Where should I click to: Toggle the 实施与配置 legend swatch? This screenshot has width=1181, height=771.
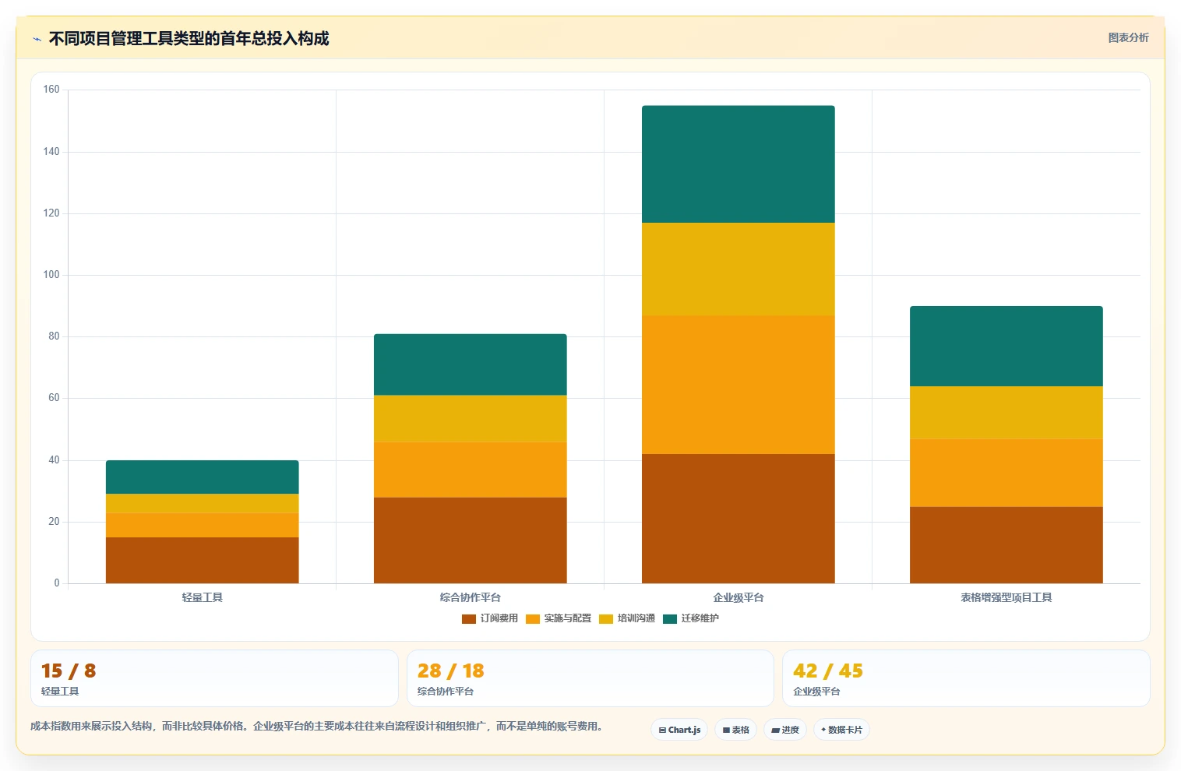[x=532, y=619]
